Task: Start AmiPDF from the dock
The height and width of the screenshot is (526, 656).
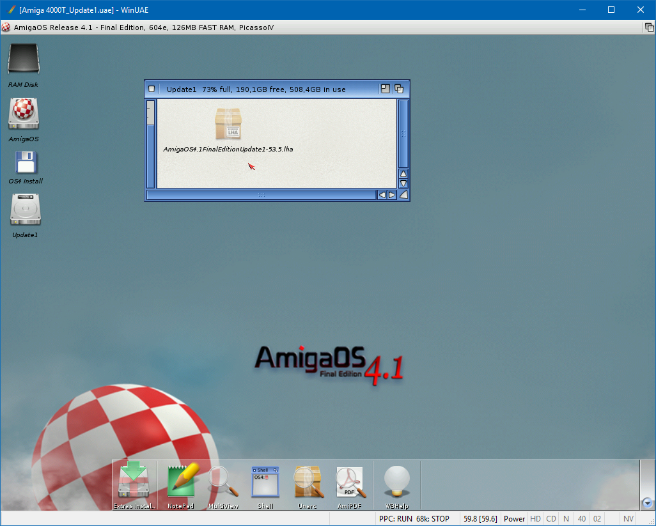Action: pos(350,483)
